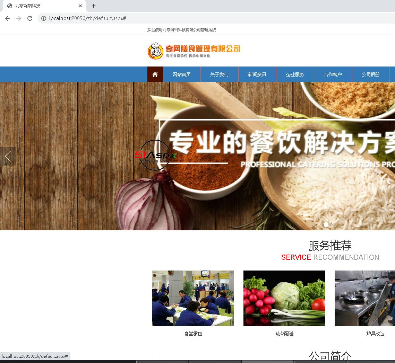This screenshot has width=395, height=363.
Task: Open a new tab with plus button
Action: click(93, 6)
